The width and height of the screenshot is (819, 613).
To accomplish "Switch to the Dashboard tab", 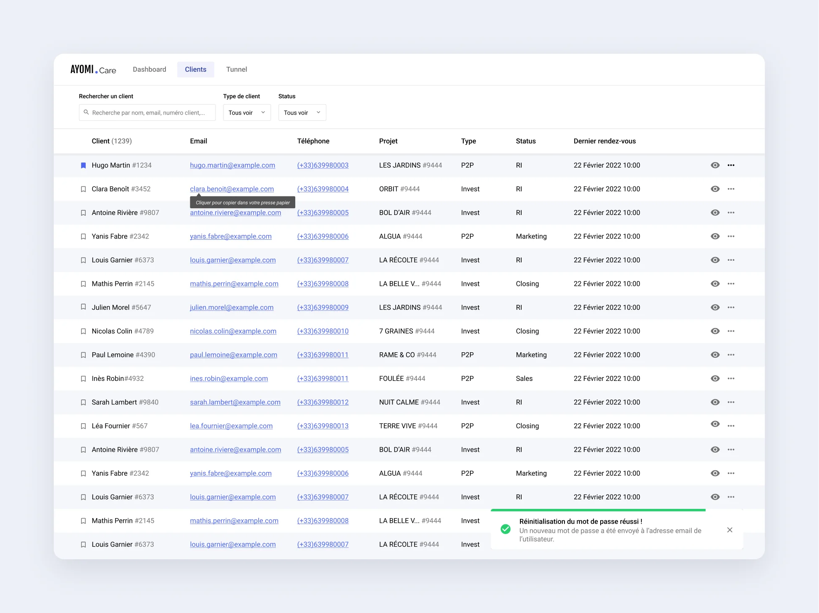I will click(150, 69).
